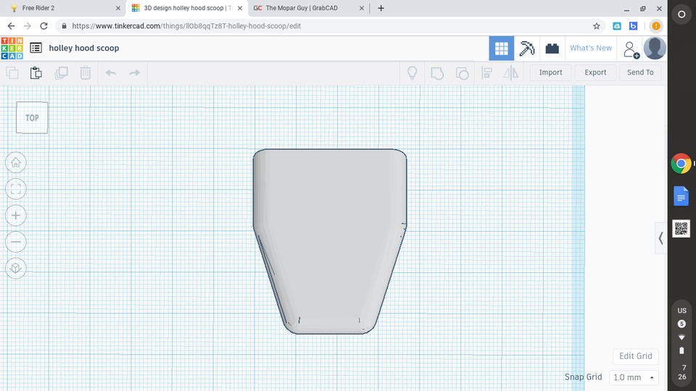696x391 pixels.
Task: Close The Mopar Guy GrabCAD tab
Action: [361, 8]
